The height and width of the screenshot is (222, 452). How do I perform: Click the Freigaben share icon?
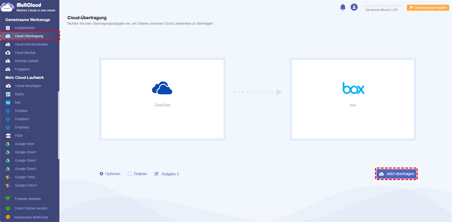(8, 69)
